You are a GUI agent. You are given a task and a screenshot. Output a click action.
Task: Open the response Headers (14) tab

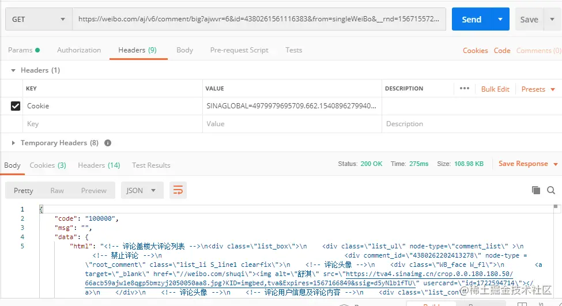pyautogui.click(x=99, y=165)
